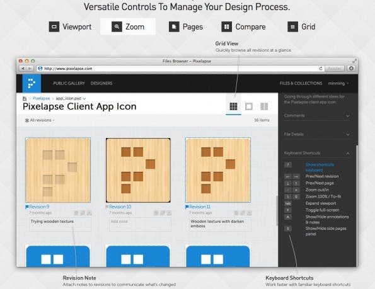Edit the 'Trying wooden texture' note field
Image resolution: width=375 pixels, height=289 pixels.
[x=60, y=224]
